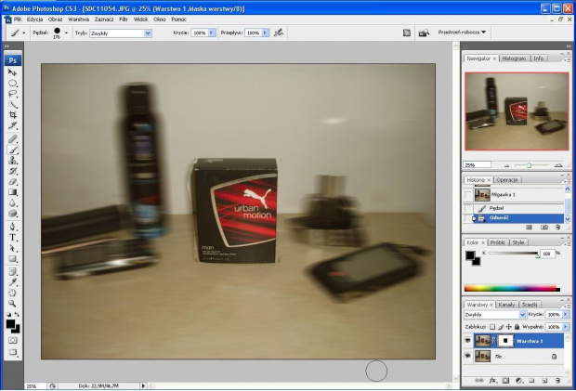Enable airbrush option in options bar

[279, 33]
